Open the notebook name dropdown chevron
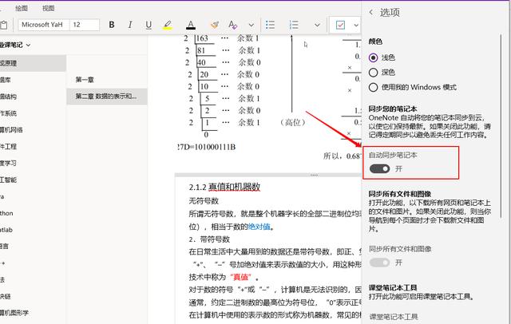 (x=29, y=45)
